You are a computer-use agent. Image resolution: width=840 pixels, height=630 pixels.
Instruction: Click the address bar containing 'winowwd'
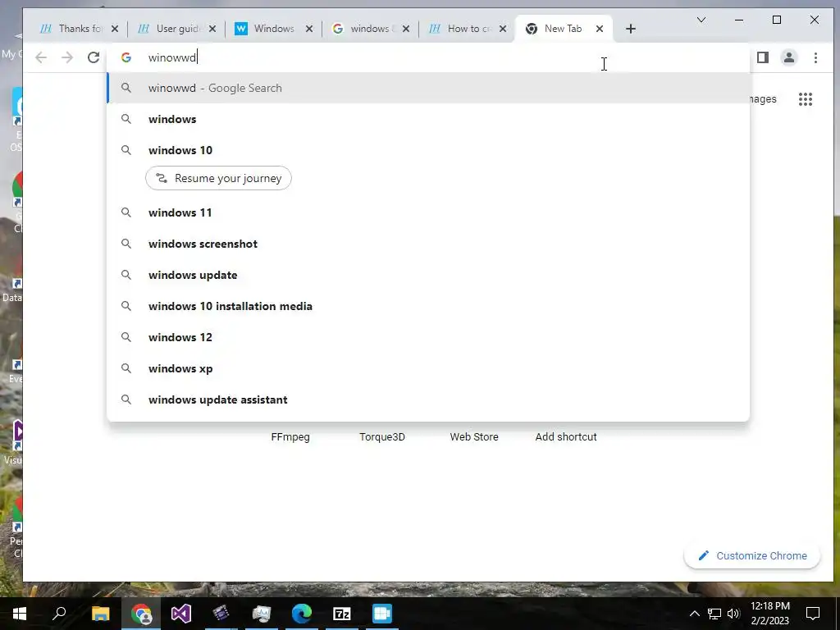[428, 57]
